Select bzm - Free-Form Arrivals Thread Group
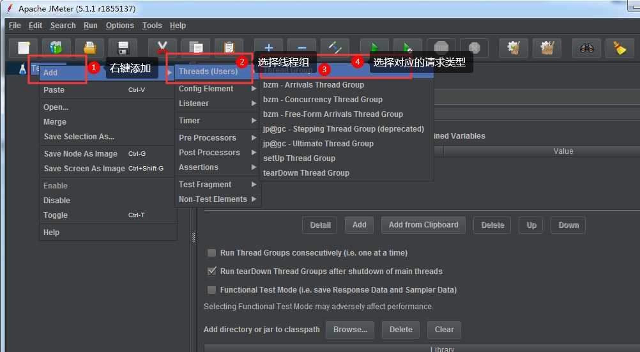 tap(347, 114)
